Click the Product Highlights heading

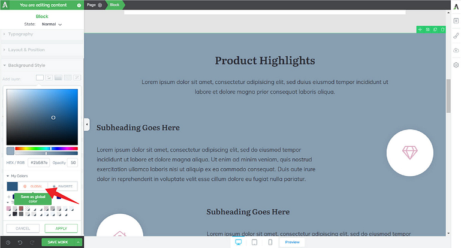coord(265,61)
